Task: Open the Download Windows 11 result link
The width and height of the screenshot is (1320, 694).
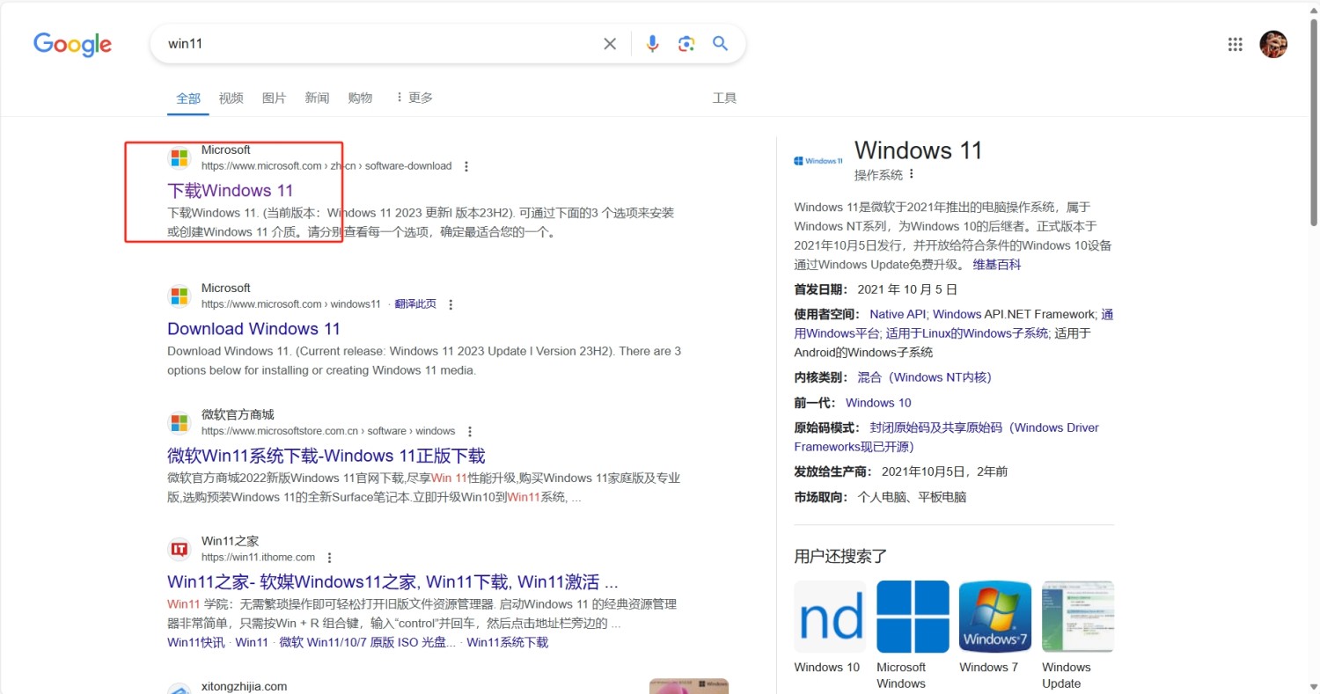Action: [253, 329]
